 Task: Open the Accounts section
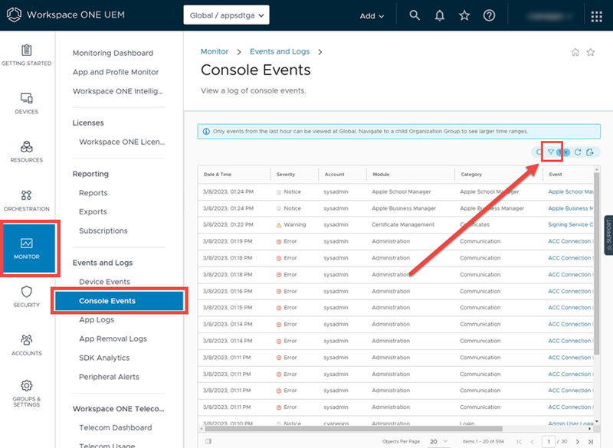27,345
